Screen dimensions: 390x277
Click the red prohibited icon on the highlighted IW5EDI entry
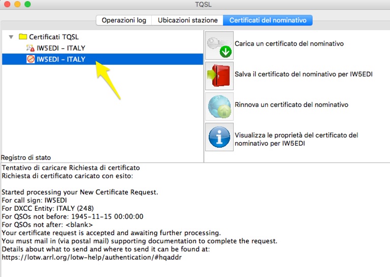tap(31, 60)
